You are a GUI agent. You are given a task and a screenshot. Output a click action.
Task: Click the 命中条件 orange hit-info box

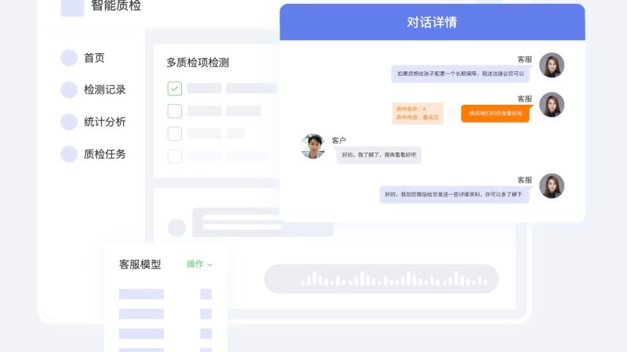418,113
